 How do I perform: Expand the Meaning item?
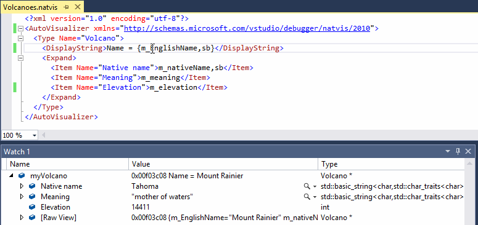[x=22, y=197]
